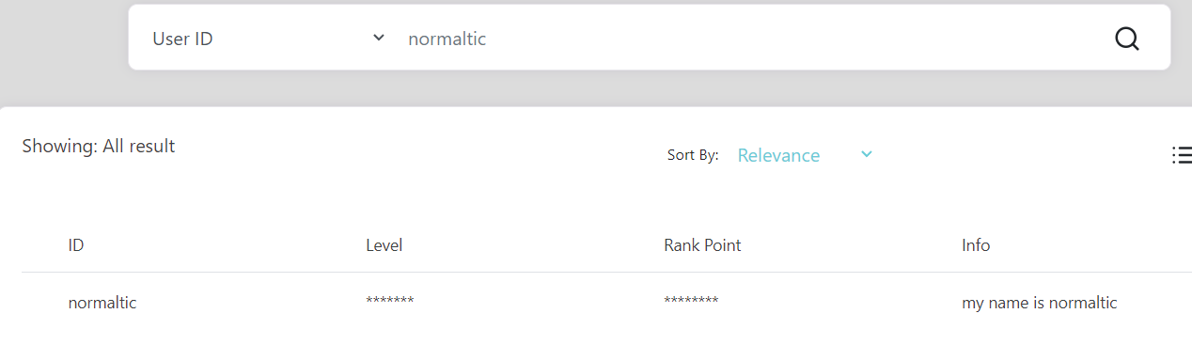Click empty search bar area before magnifier
The width and height of the screenshot is (1192, 345).
pos(799,39)
